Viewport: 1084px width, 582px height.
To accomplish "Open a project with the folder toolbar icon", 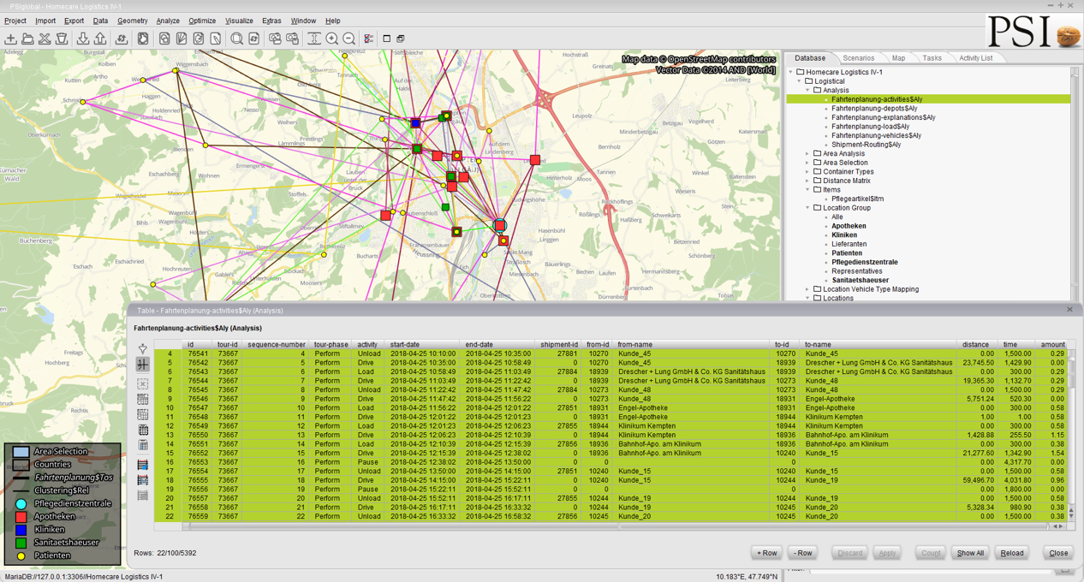I will [x=28, y=39].
